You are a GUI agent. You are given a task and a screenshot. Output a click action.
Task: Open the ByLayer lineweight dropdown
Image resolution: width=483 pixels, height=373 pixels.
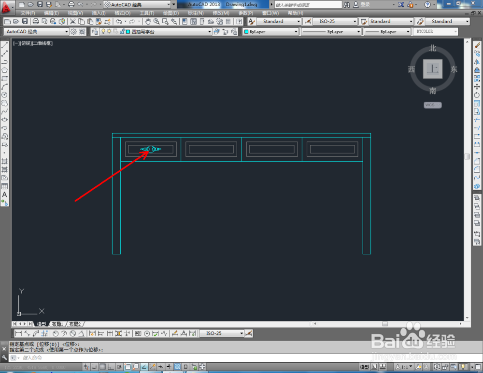[387, 31]
